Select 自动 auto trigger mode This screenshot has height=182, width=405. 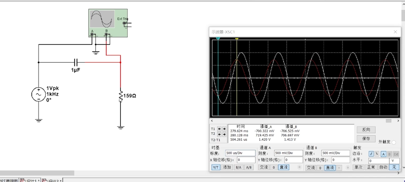click(383, 167)
